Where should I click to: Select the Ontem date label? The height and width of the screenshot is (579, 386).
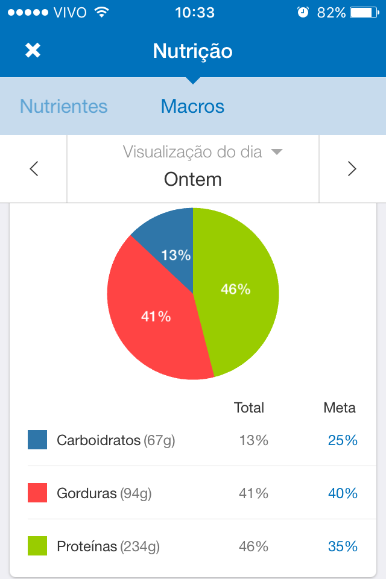193,180
